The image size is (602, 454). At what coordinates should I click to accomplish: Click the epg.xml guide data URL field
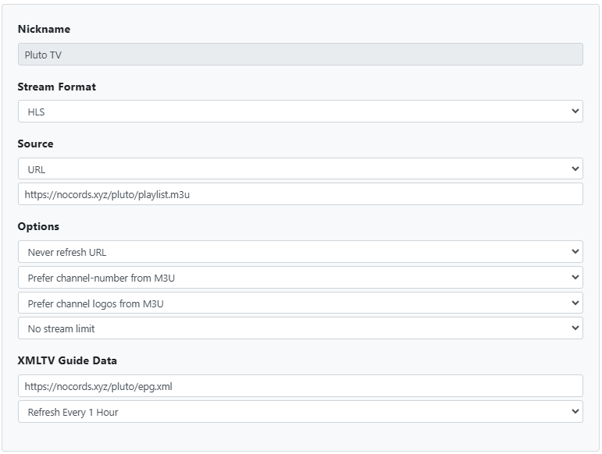point(300,386)
